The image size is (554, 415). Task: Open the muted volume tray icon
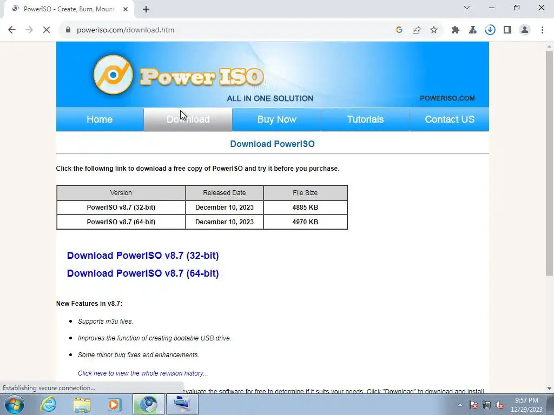point(499,405)
